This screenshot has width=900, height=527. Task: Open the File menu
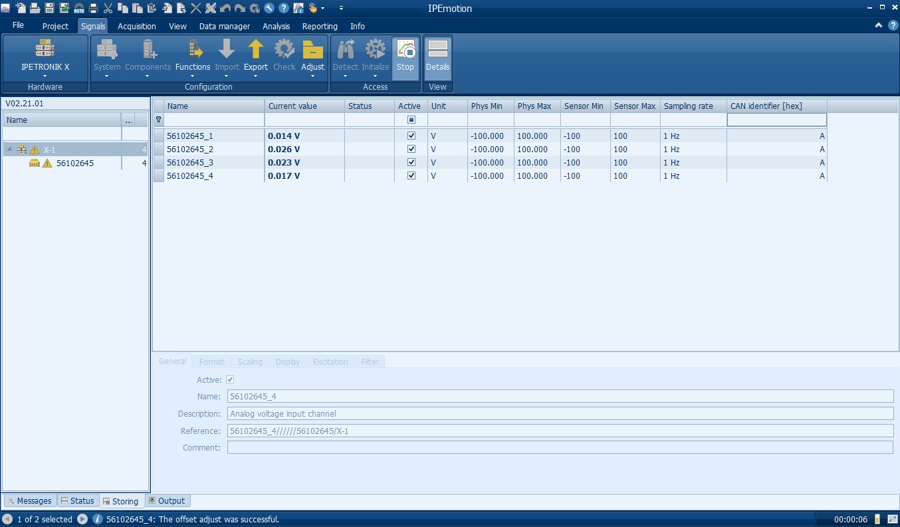pos(18,26)
